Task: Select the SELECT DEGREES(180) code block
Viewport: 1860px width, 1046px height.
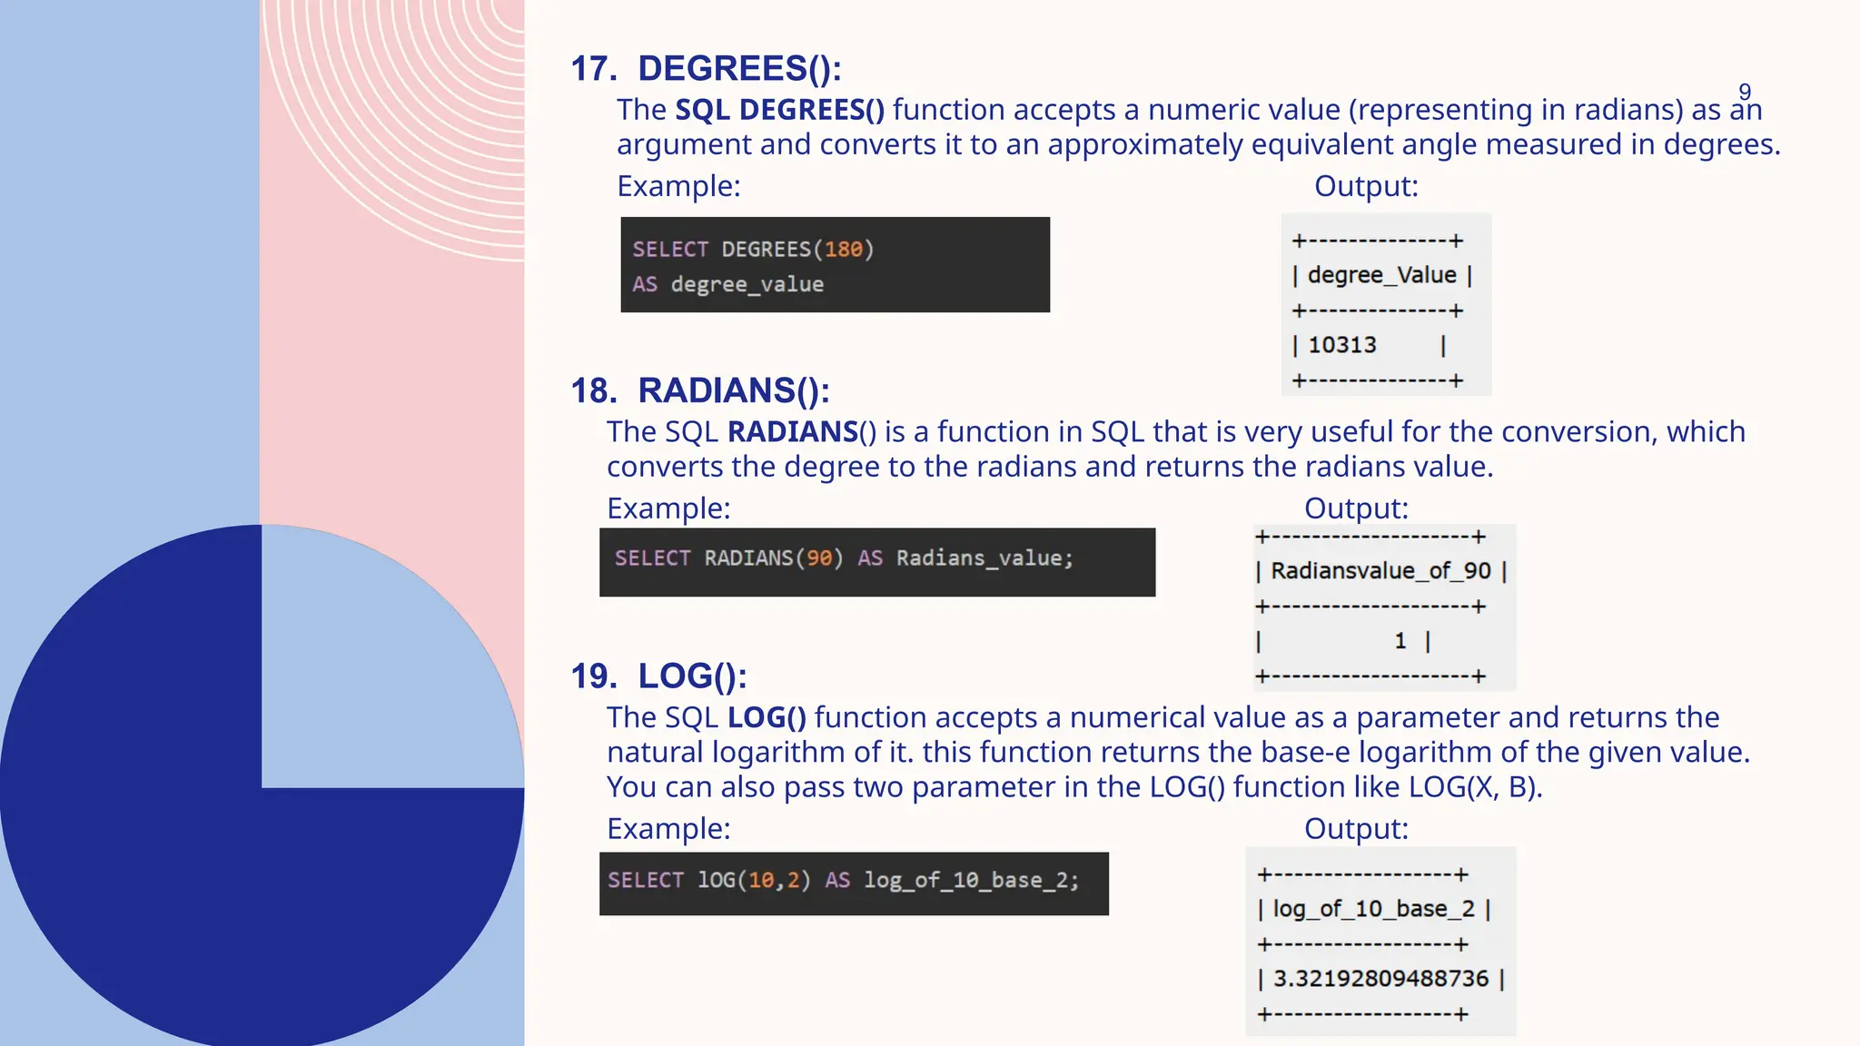Action: tap(835, 264)
